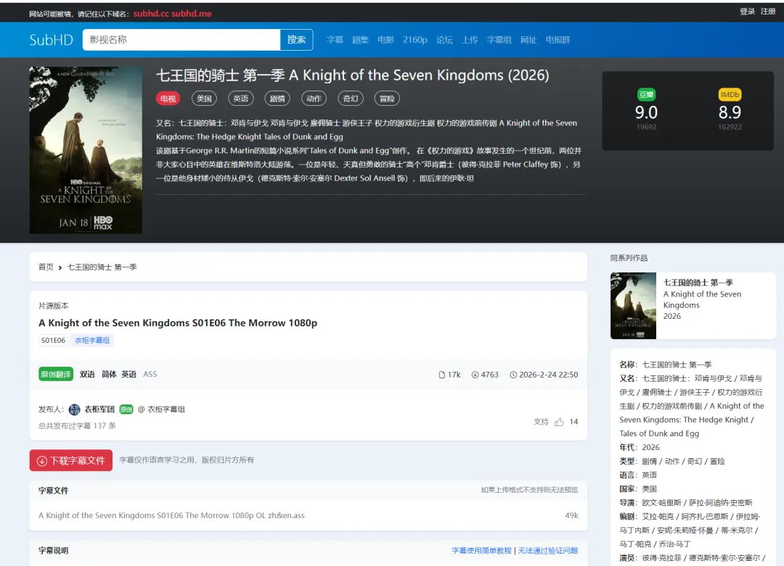Click the sidebar 导演 director line
This screenshot has height=566, width=784.
686,503
